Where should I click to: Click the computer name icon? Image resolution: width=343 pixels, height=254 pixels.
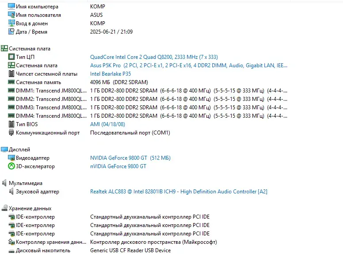click(11, 6)
